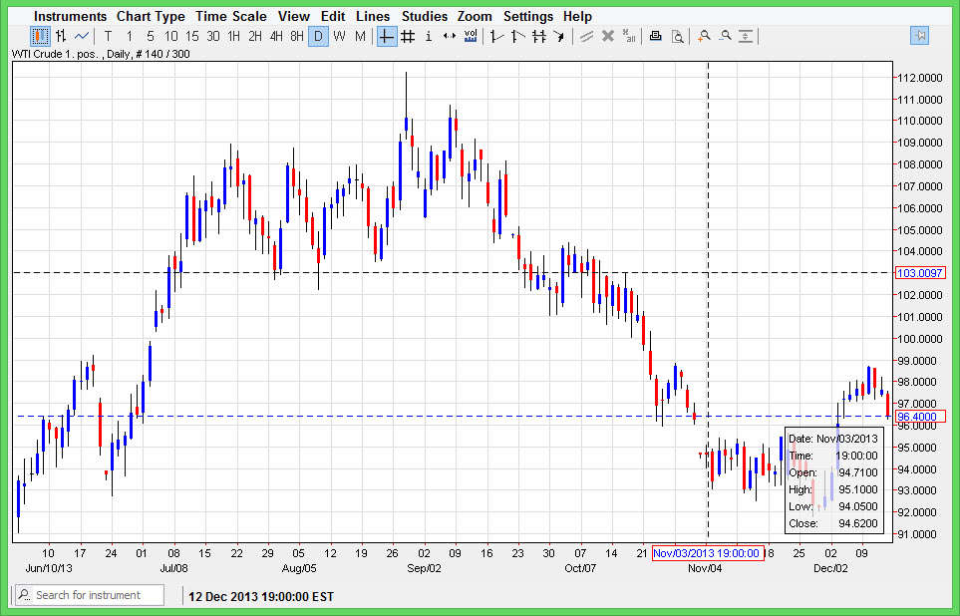Click the zoom out magnifier icon
This screenshot has width=960, height=616.
[x=725, y=37]
